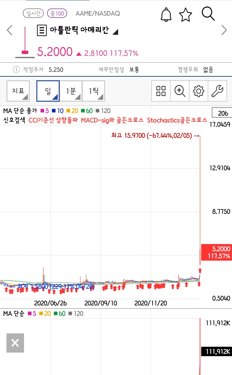Click the 적정주가 5.250 value
This screenshot has width=232, height=375.
pos(56,70)
